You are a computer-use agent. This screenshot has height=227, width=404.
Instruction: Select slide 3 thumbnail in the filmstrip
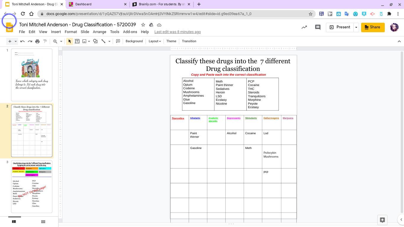(x=32, y=187)
